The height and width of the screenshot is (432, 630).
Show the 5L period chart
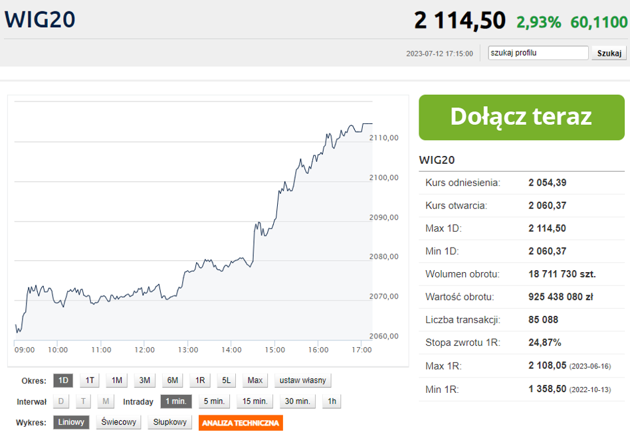(x=226, y=380)
